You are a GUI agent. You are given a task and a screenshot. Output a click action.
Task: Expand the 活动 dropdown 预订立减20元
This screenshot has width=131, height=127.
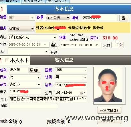(32, 37)
